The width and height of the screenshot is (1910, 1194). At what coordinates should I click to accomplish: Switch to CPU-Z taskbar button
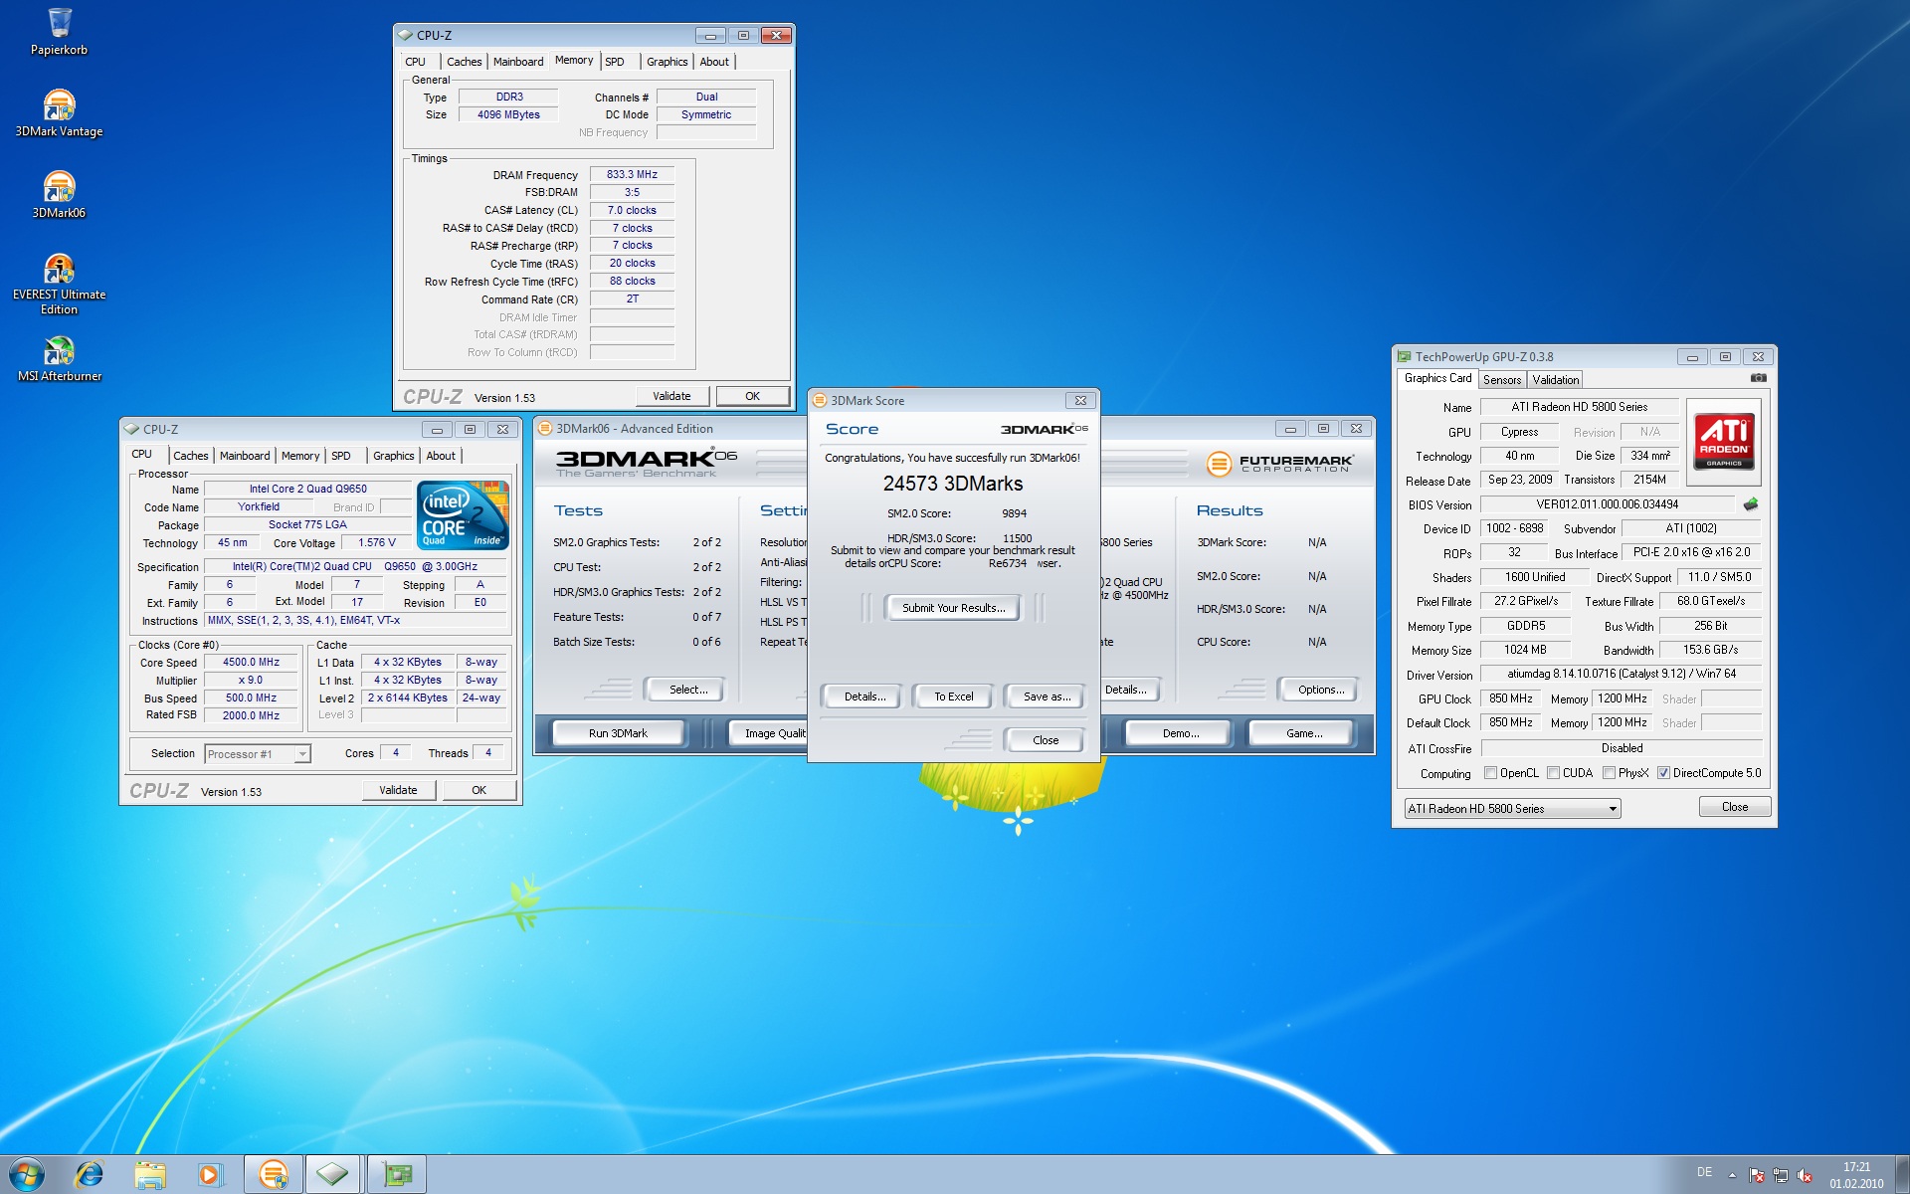(x=333, y=1175)
